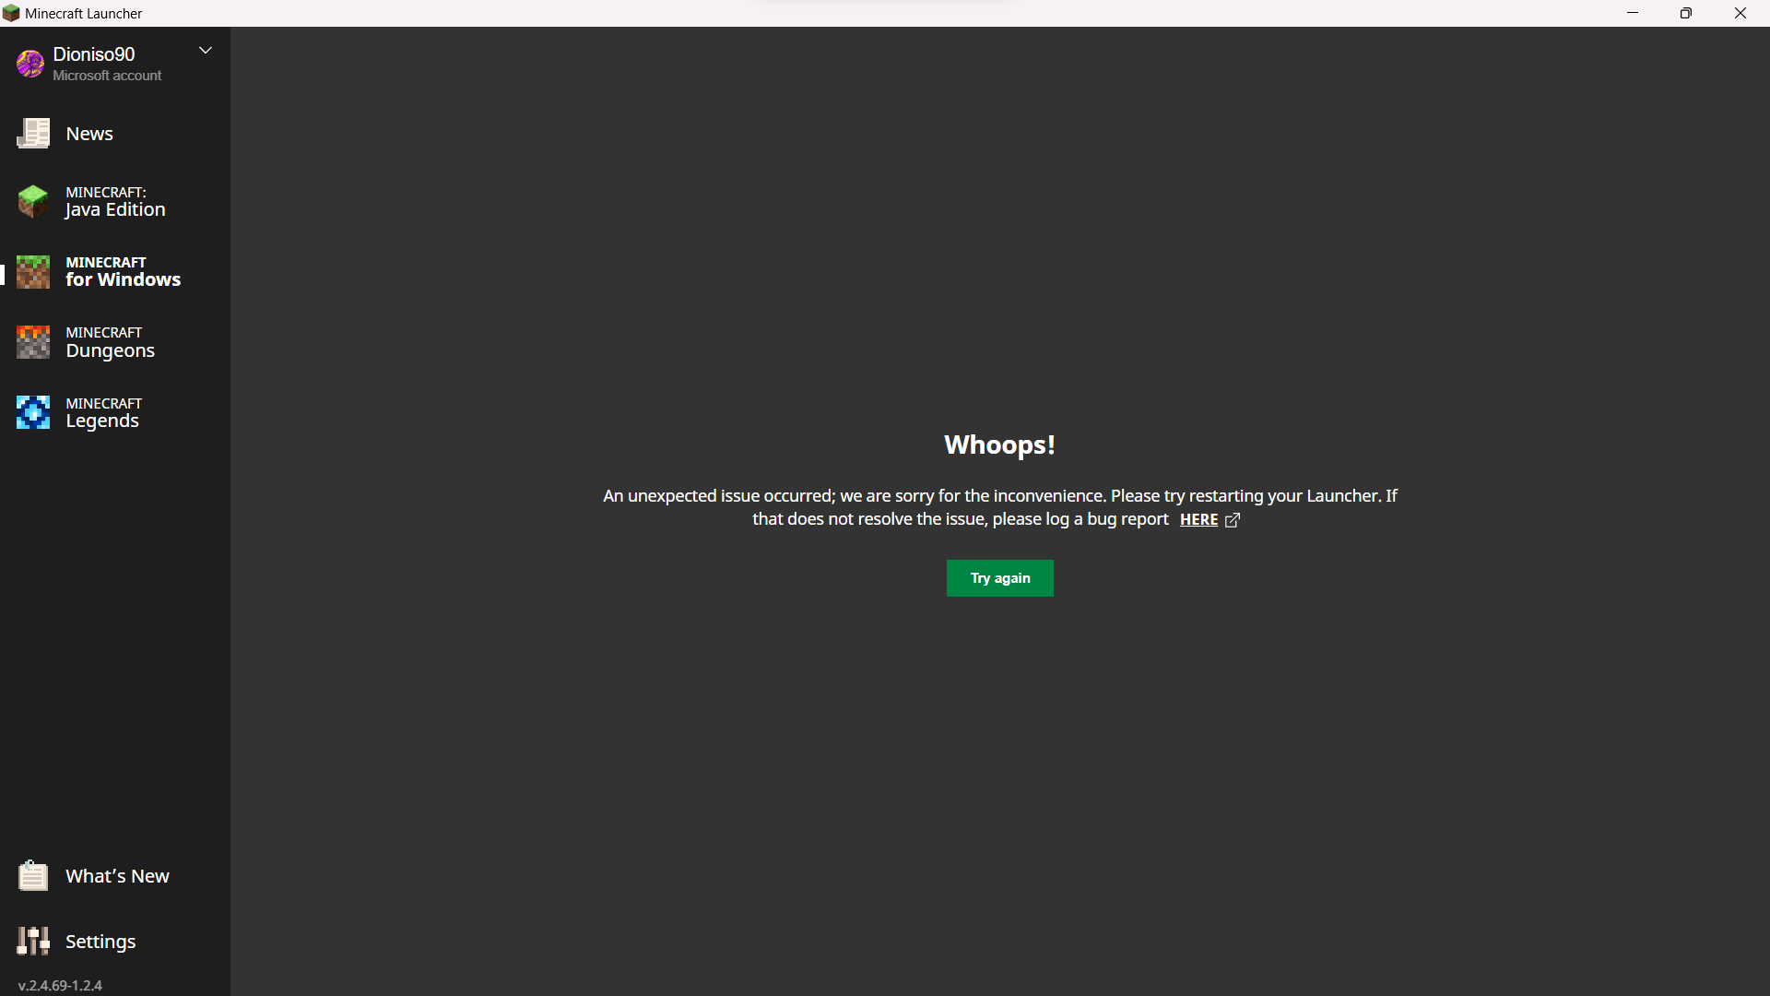
Task: Click the Minecraft Launcher title bar icon
Action: point(11,13)
